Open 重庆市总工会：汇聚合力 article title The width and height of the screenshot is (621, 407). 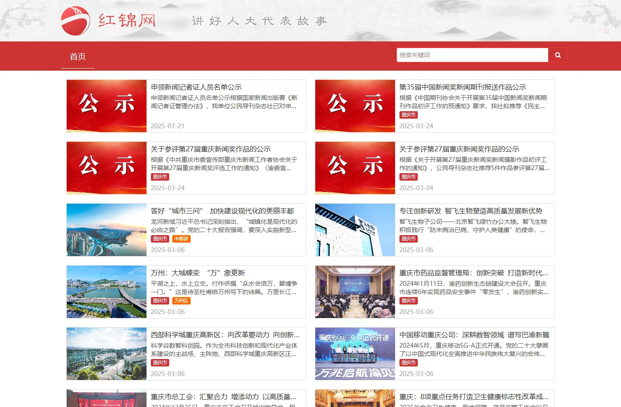(x=223, y=397)
